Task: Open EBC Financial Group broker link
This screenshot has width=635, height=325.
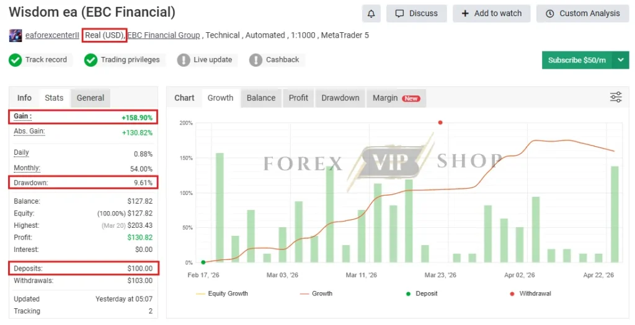Action: (164, 35)
